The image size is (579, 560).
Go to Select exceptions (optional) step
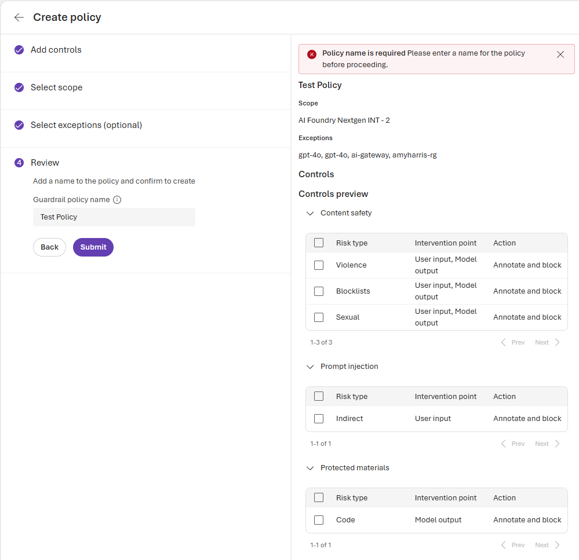[x=86, y=125]
